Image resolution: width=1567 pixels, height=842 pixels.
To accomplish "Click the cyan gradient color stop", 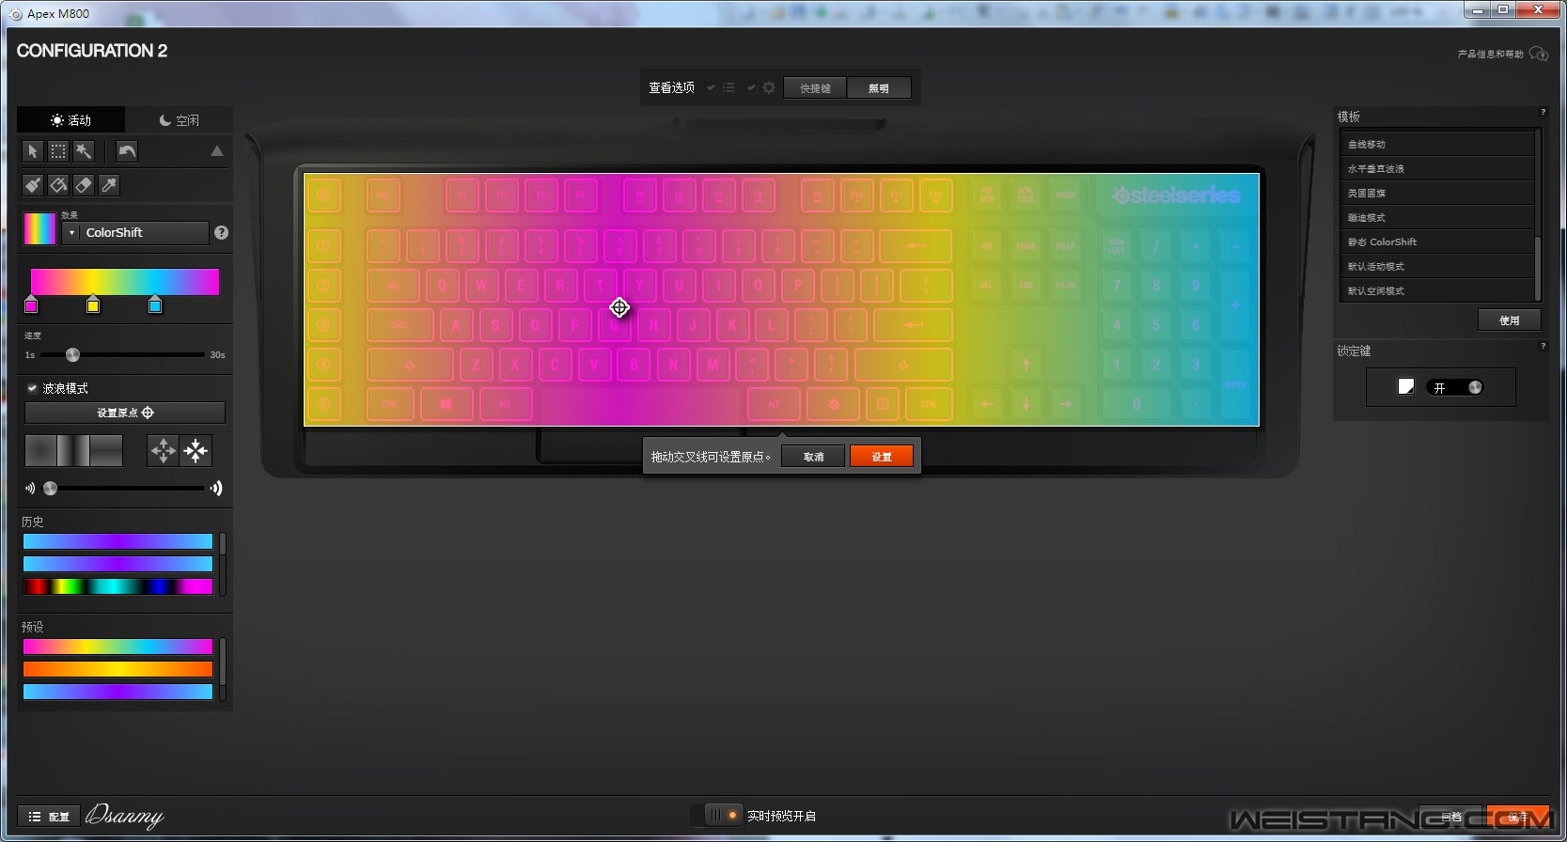I will click(155, 304).
